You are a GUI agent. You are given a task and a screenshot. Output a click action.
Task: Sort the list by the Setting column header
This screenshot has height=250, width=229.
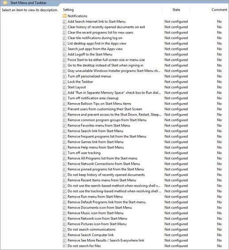[x=68, y=10]
